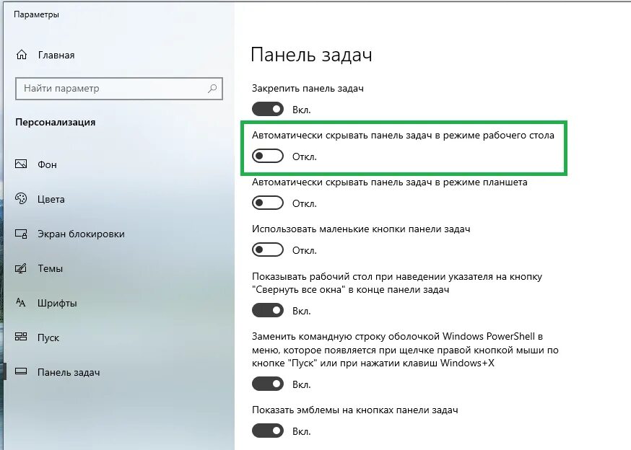Click the Цвета palette icon

21,198
